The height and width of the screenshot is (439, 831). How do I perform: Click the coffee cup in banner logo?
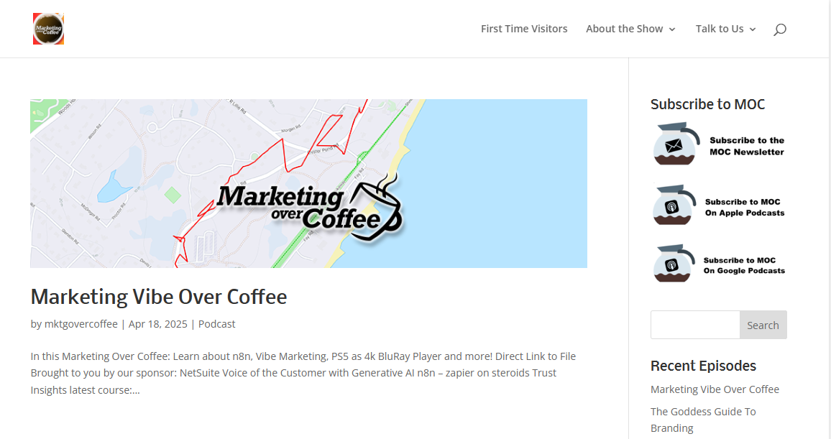pos(375,209)
